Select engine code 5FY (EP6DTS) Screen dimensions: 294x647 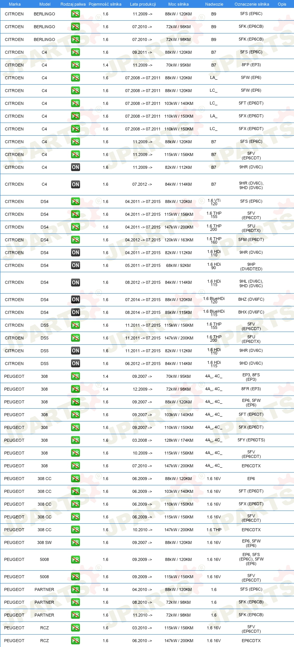[x=251, y=440]
